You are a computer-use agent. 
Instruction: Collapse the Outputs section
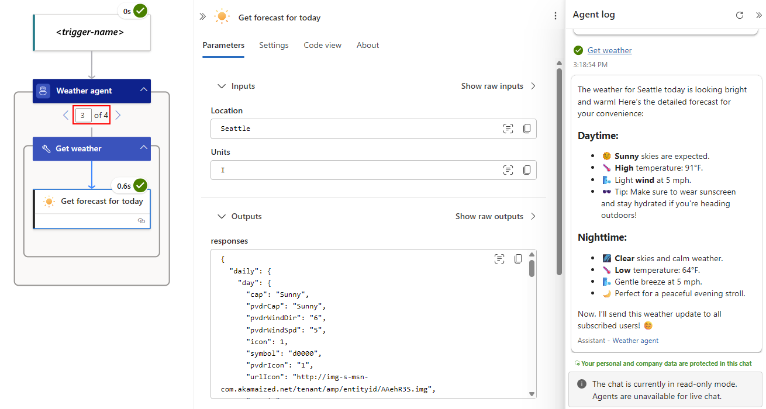222,217
